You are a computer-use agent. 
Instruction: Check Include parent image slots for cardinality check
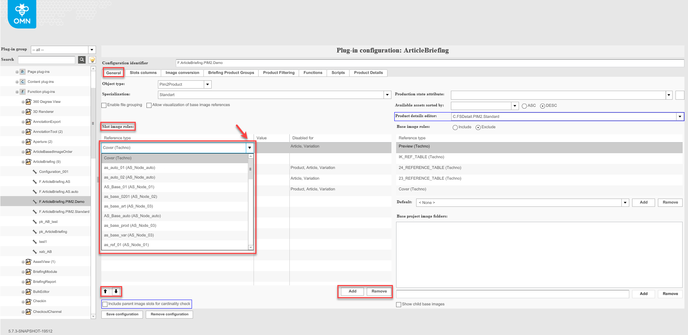(105, 304)
